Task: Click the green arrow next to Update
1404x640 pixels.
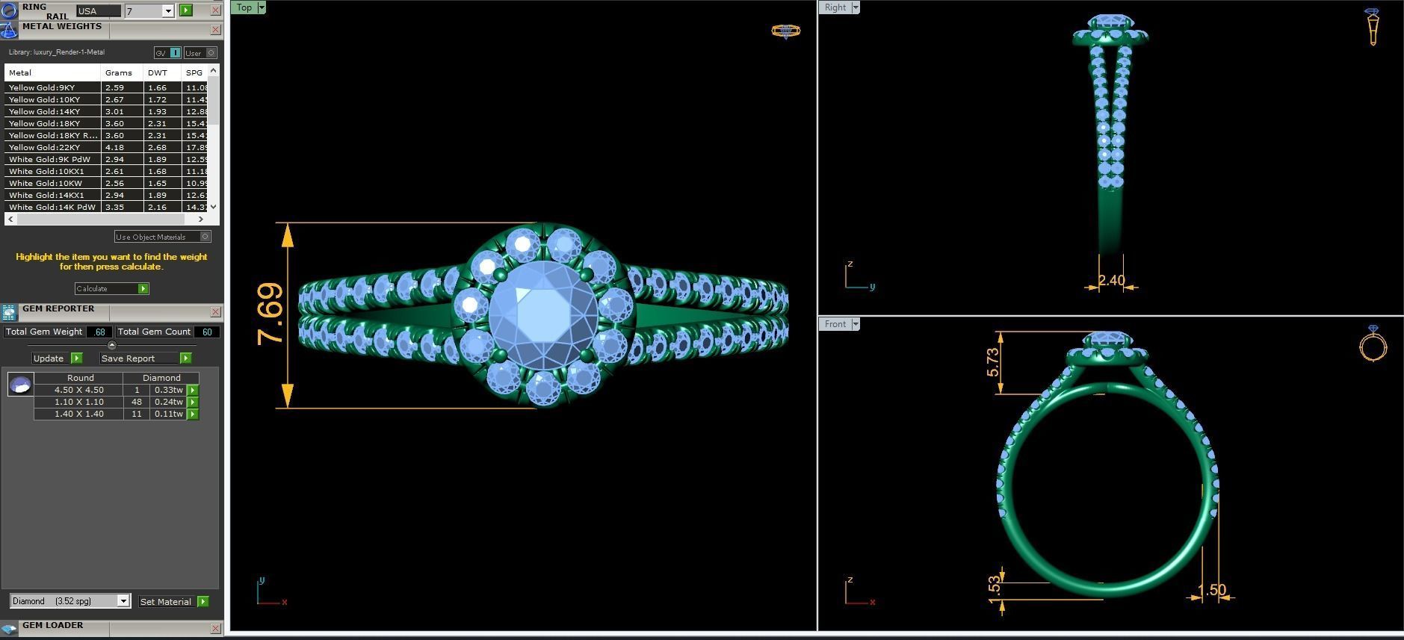Action: click(x=76, y=358)
